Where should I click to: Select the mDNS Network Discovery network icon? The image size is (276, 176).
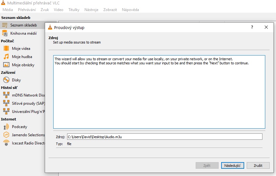pyautogui.click(x=6, y=95)
